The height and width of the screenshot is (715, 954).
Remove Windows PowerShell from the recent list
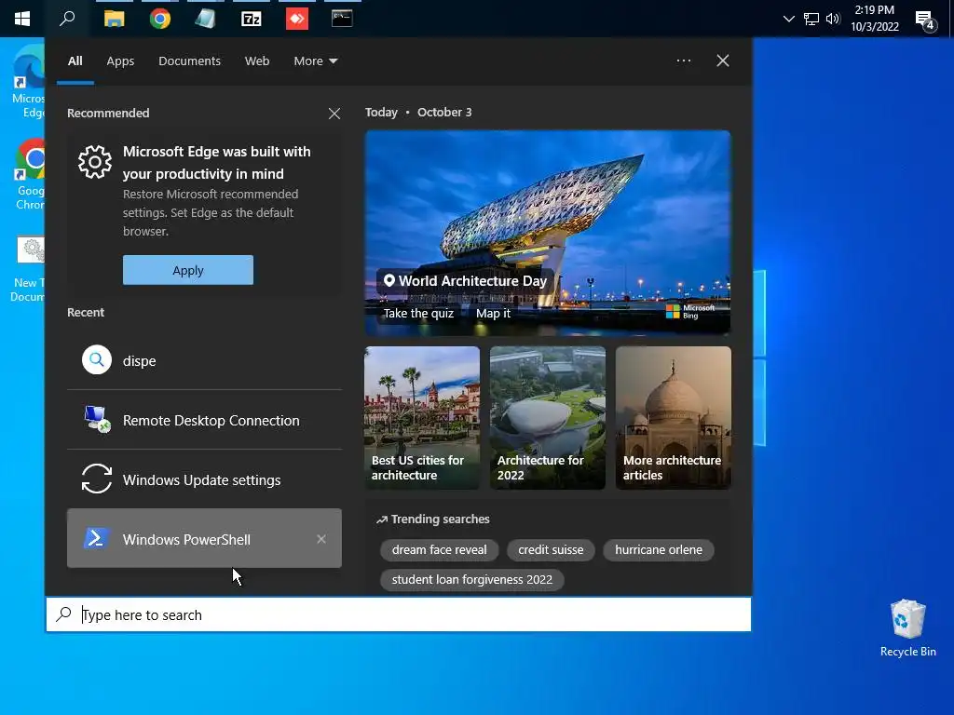pyautogui.click(x=321, y=539)
